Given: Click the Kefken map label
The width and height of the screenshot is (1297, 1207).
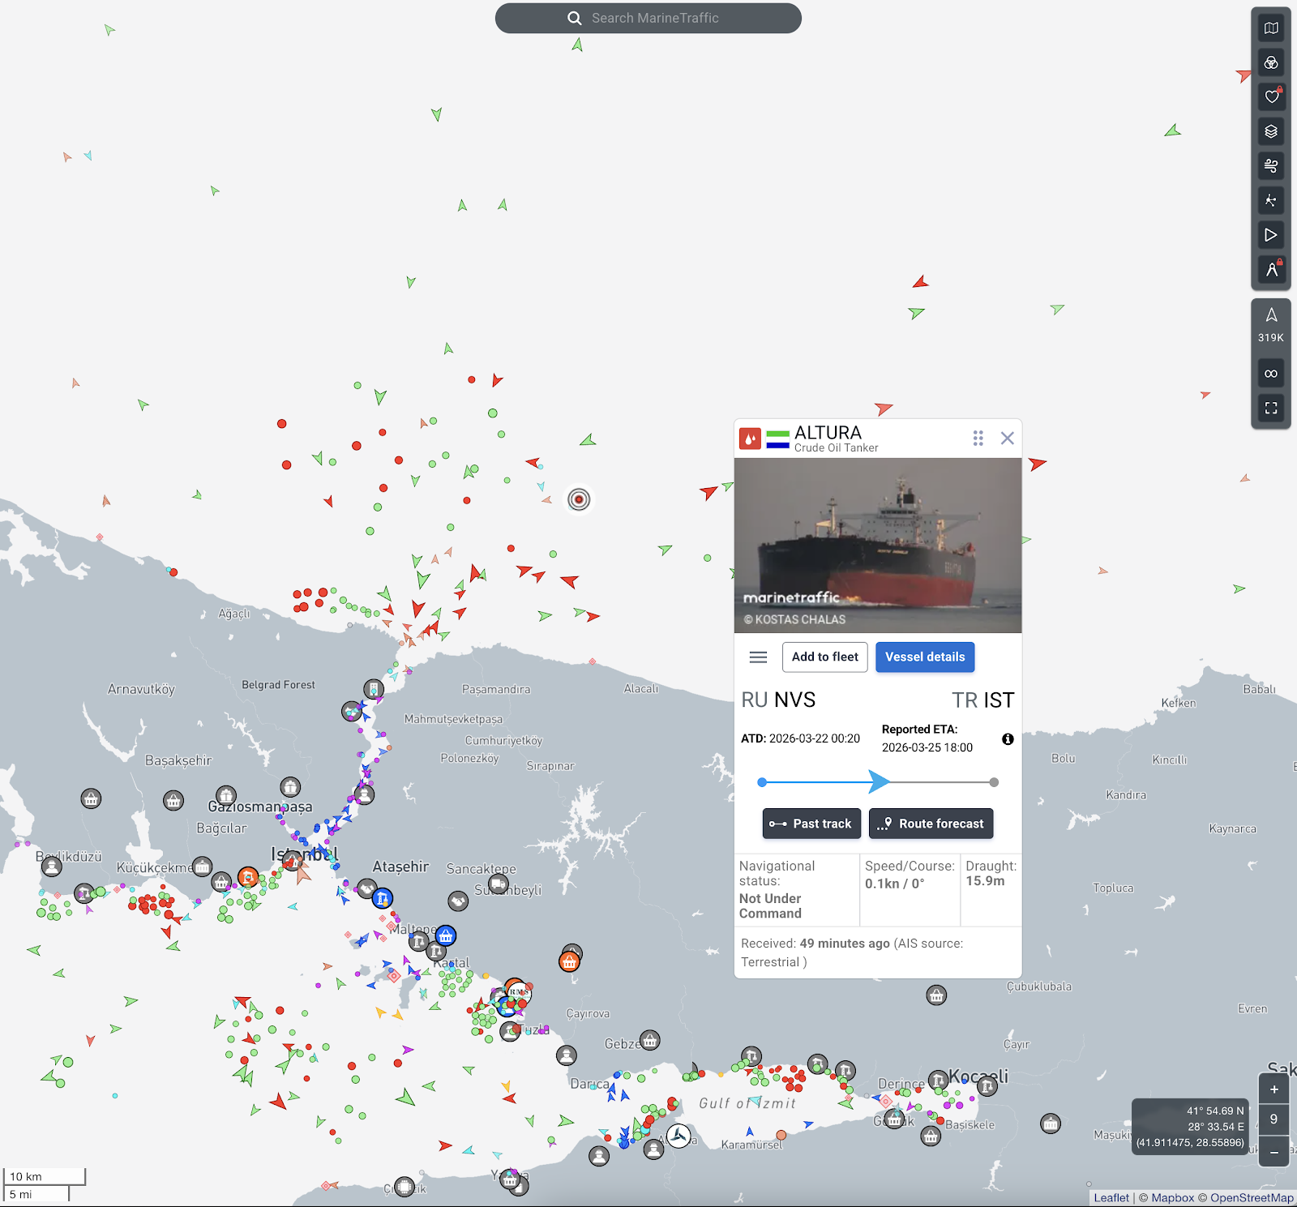Looking at the screenshot, I should click(1179, 703).
